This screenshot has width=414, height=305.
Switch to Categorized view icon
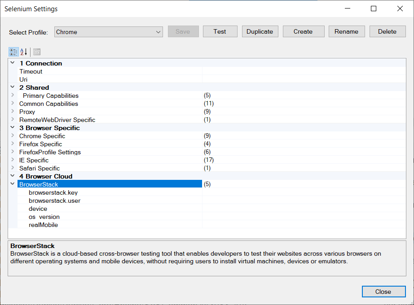[x=13, y=52]
